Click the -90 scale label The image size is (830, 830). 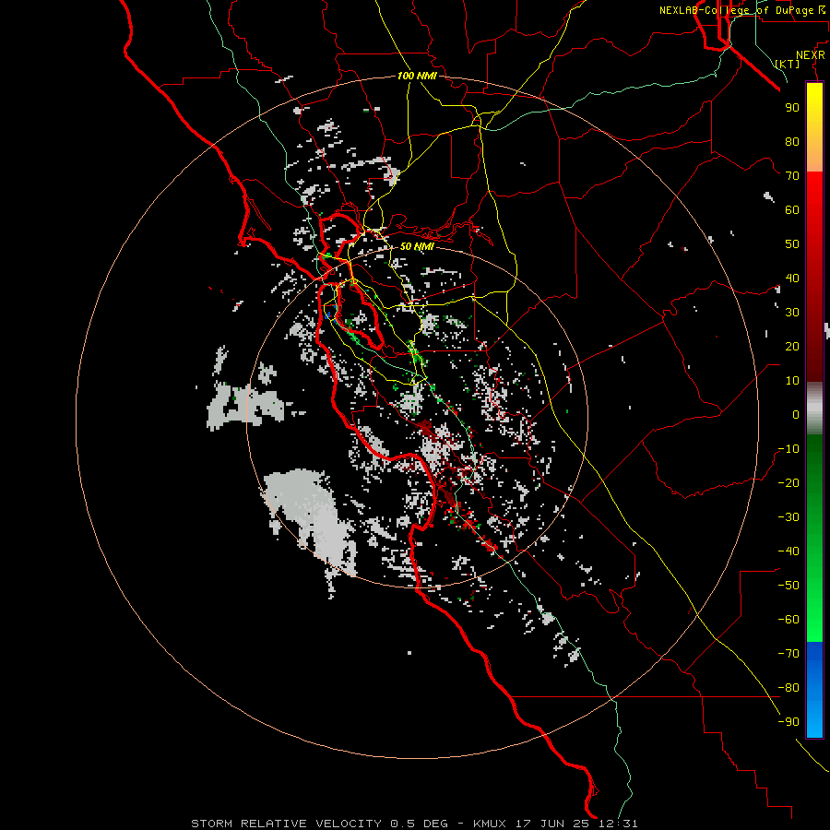[788, 722]
